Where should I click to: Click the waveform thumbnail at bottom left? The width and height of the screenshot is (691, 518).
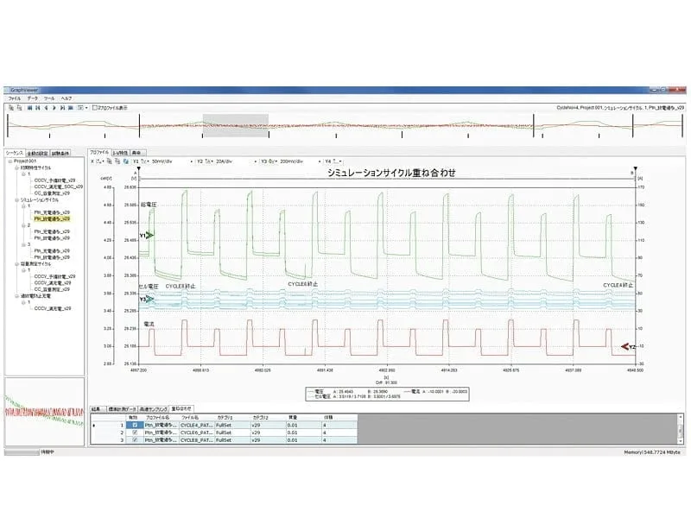[43, 412]
